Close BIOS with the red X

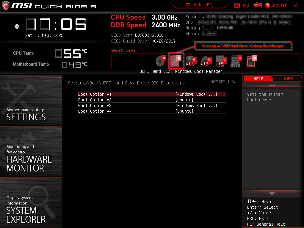tap(296, 5)
